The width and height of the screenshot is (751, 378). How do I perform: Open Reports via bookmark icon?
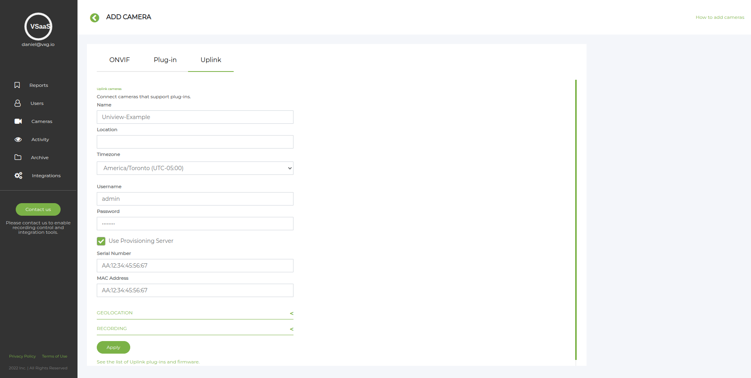[17, 85]
